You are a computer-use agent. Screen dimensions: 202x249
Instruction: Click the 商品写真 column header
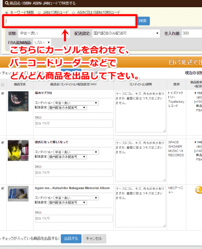pos(20,84)
